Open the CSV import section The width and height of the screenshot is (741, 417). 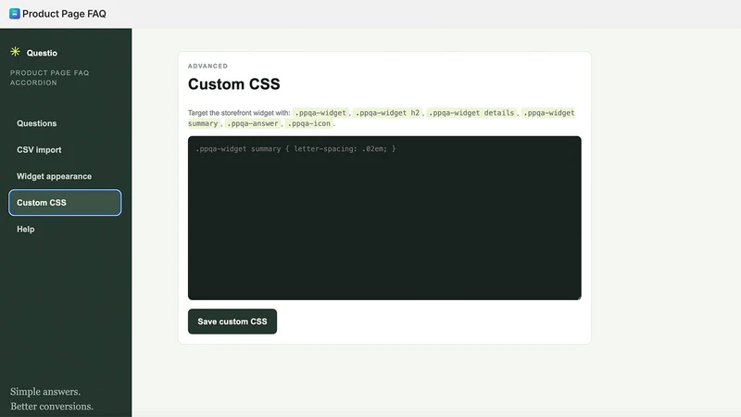pos(65,150)
